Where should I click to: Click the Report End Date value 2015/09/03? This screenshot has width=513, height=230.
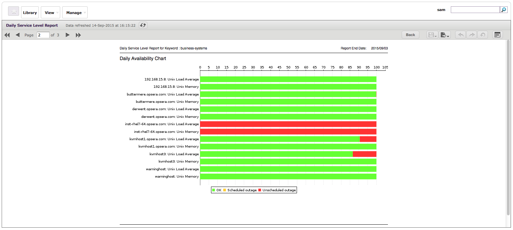(x=379, y=48)
